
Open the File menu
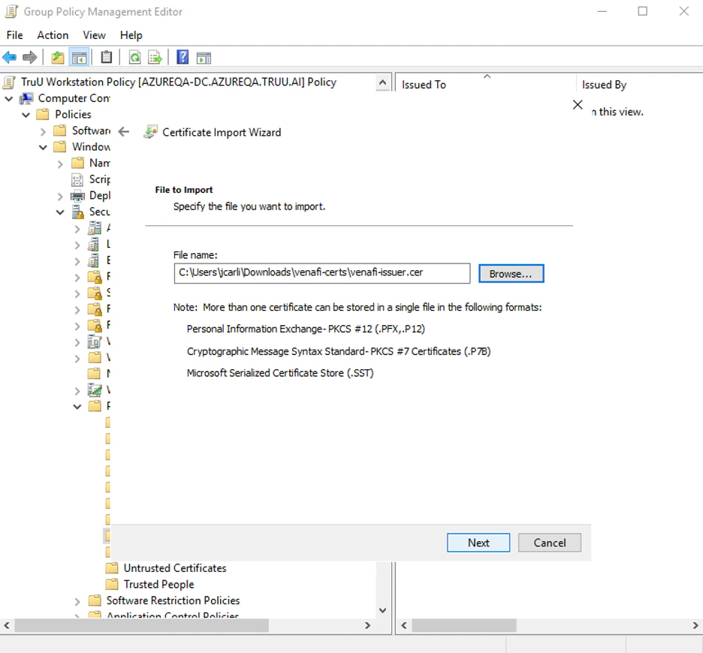pos(15,35)
